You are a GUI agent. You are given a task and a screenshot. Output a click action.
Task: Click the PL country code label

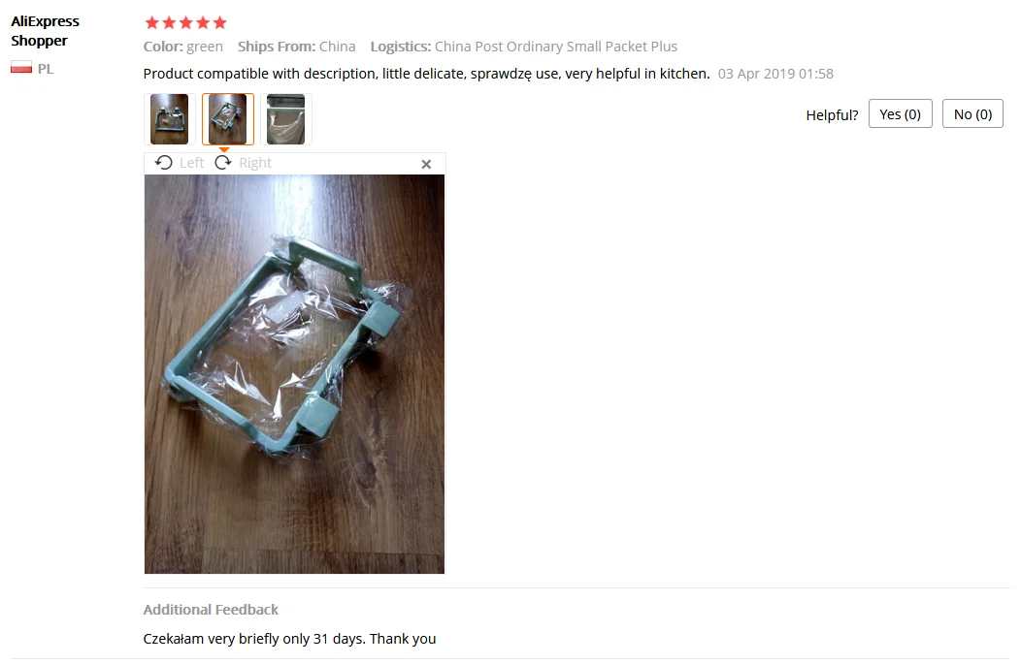click(x=46, y=68)
